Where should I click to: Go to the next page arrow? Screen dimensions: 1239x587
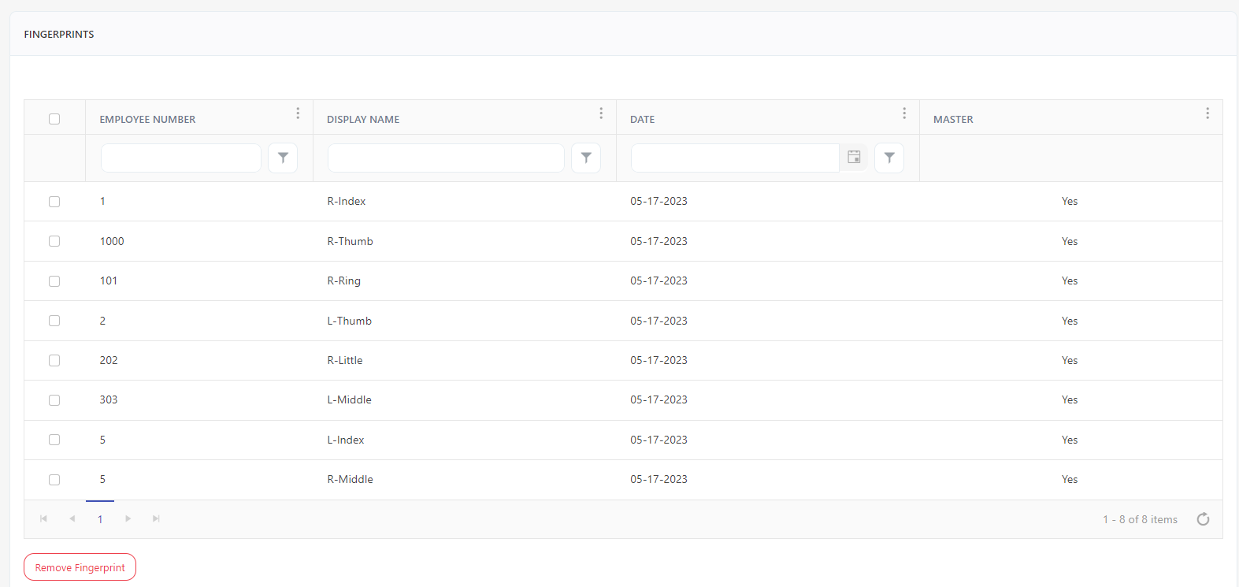coord(128,518)
